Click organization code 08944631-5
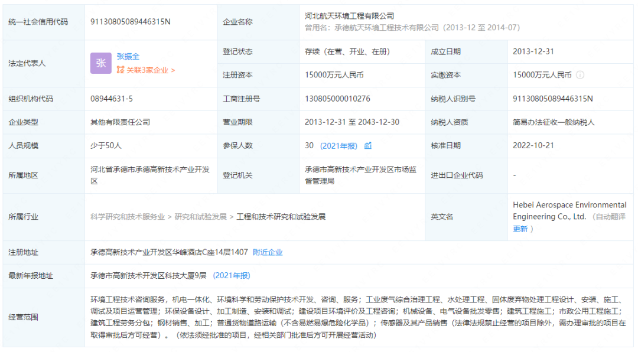This screenshot has width=638, height=352. click(112, 99)
